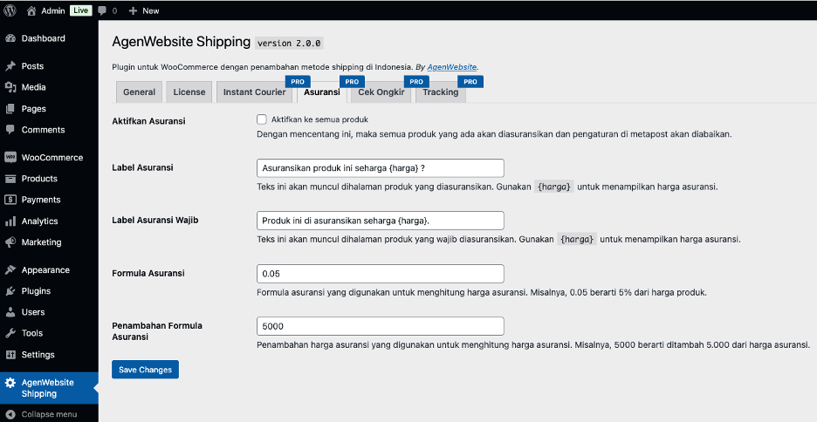Click the AgenWebsite Shipping gear icon
Image resolution: width=817 pixels, height=422 pixels.
(10, 383)
